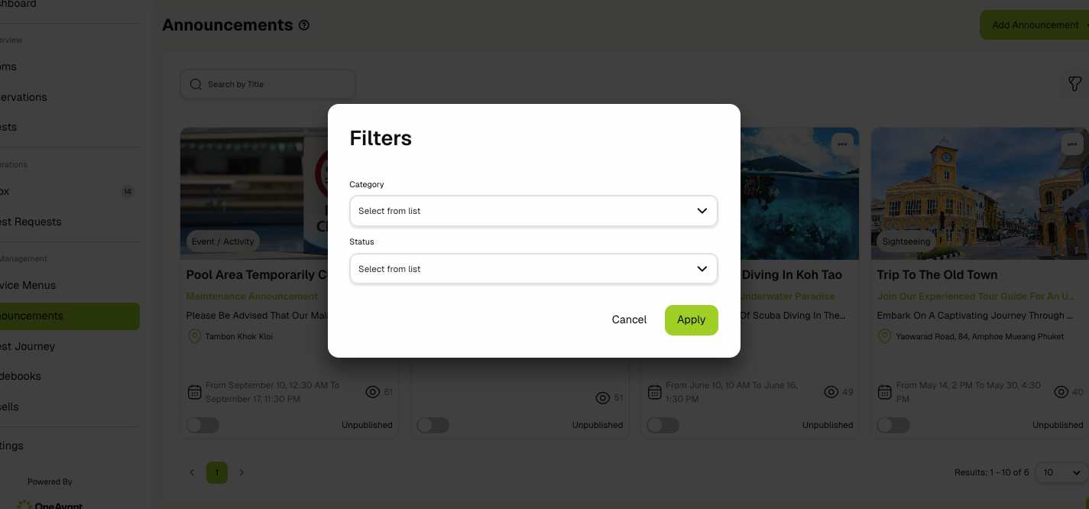Click the Search by Title field
The width and height of the screenshot is (1089, 509).
(267, 84)
